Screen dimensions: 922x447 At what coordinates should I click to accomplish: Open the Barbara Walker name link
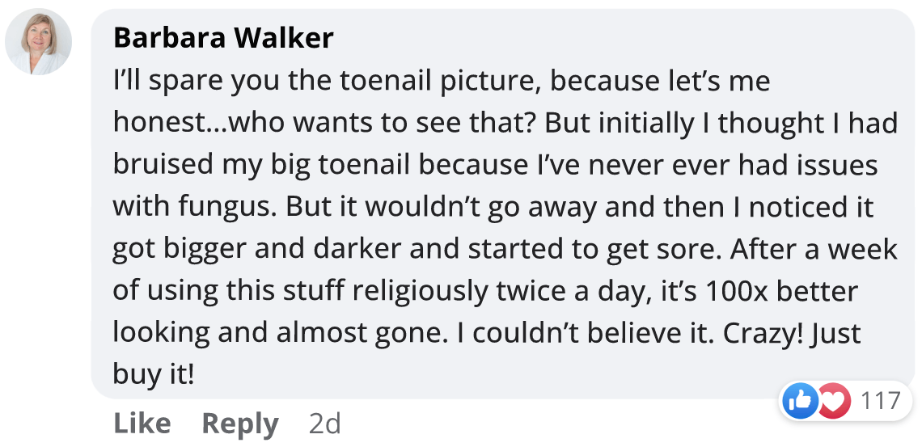click(x=223, y=38)
